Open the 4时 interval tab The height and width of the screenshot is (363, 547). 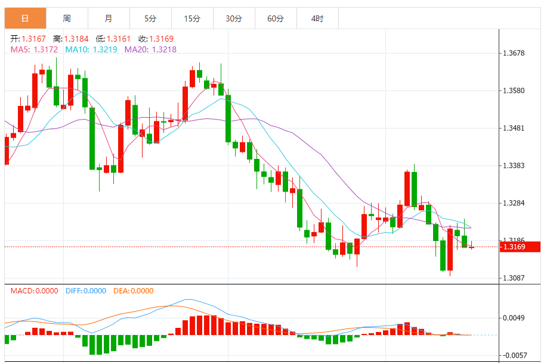[x=317, y=18]
